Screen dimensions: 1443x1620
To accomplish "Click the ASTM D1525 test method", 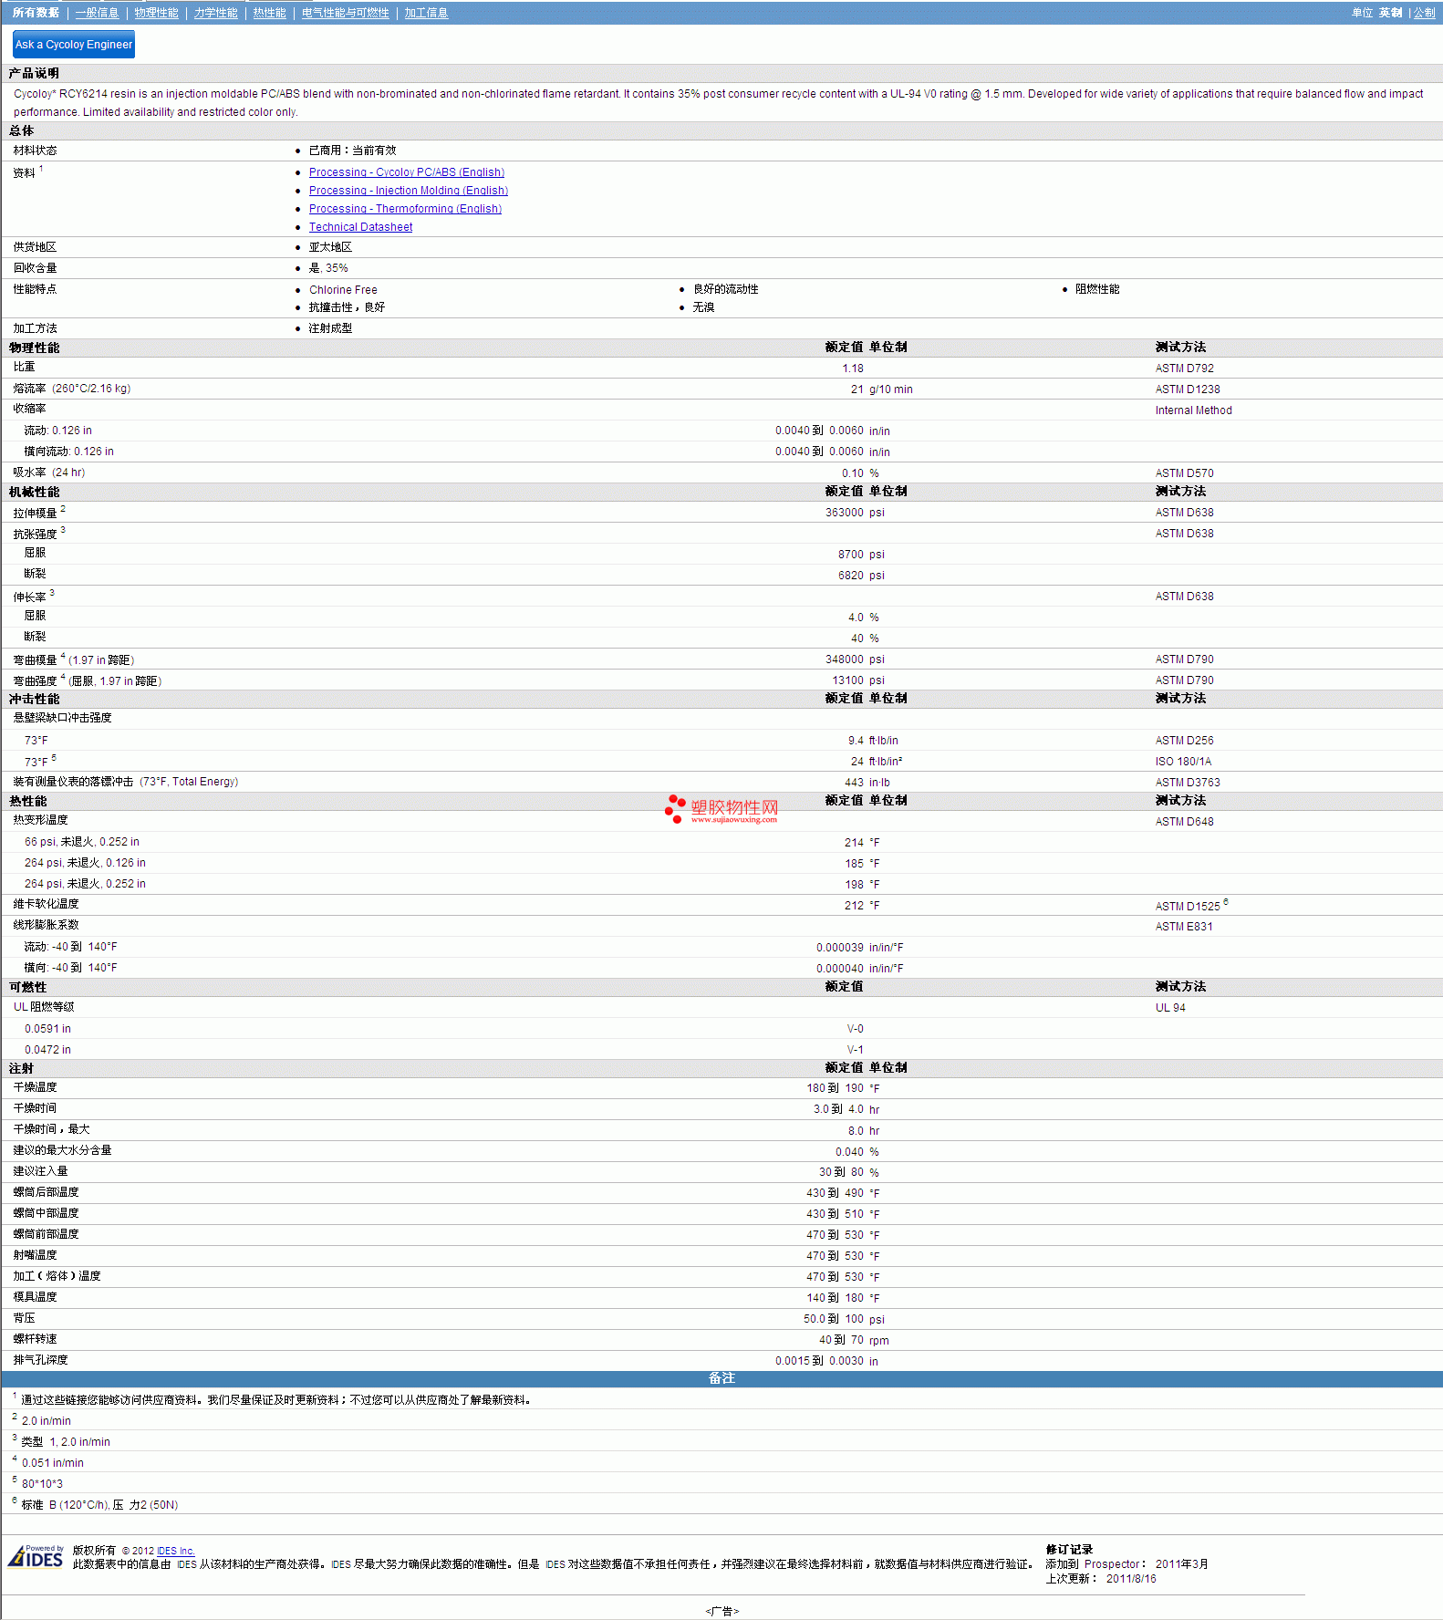I will [1188, 907].
